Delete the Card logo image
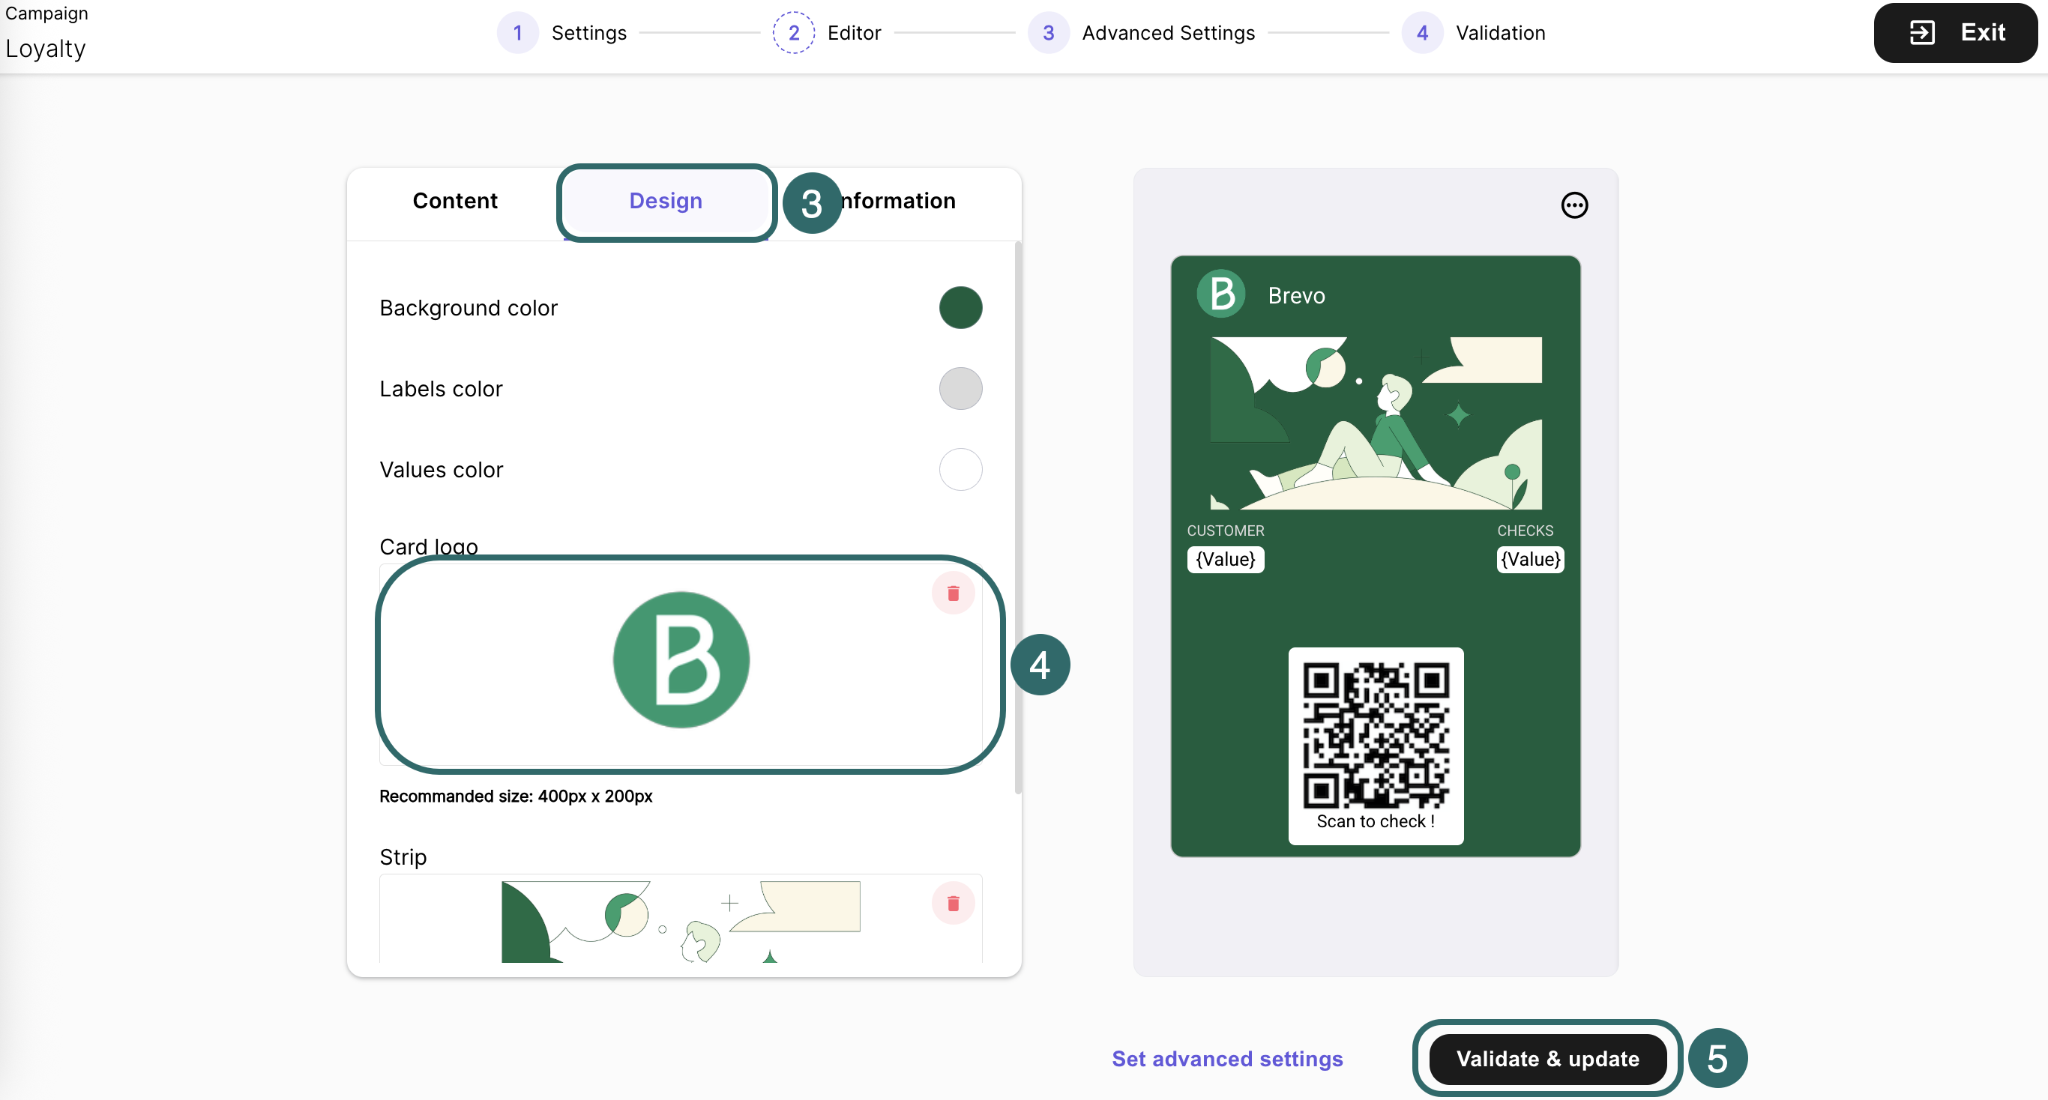2048x1100 pixels. coord(953,593)
